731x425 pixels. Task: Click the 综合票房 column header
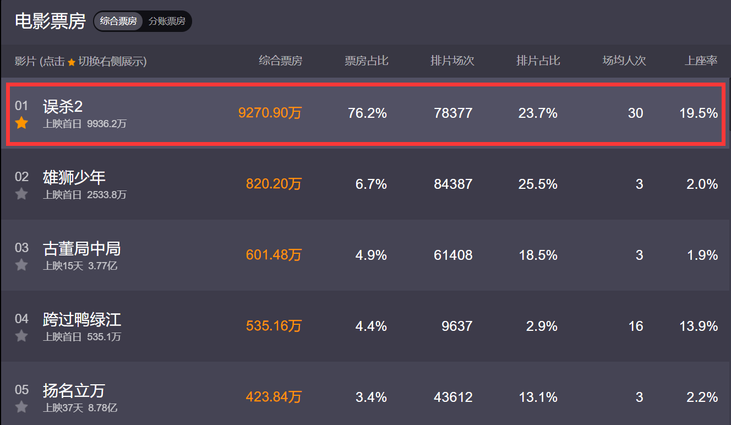tap(281, 61)
